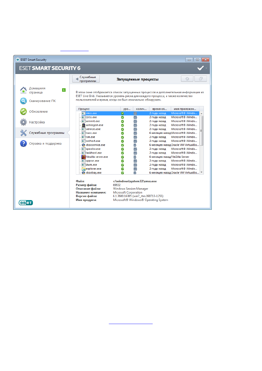The width and height of the screenshot is (262, 371).
Task: Open Сканирование ПК magnifier icon
Action: (23, 101)
